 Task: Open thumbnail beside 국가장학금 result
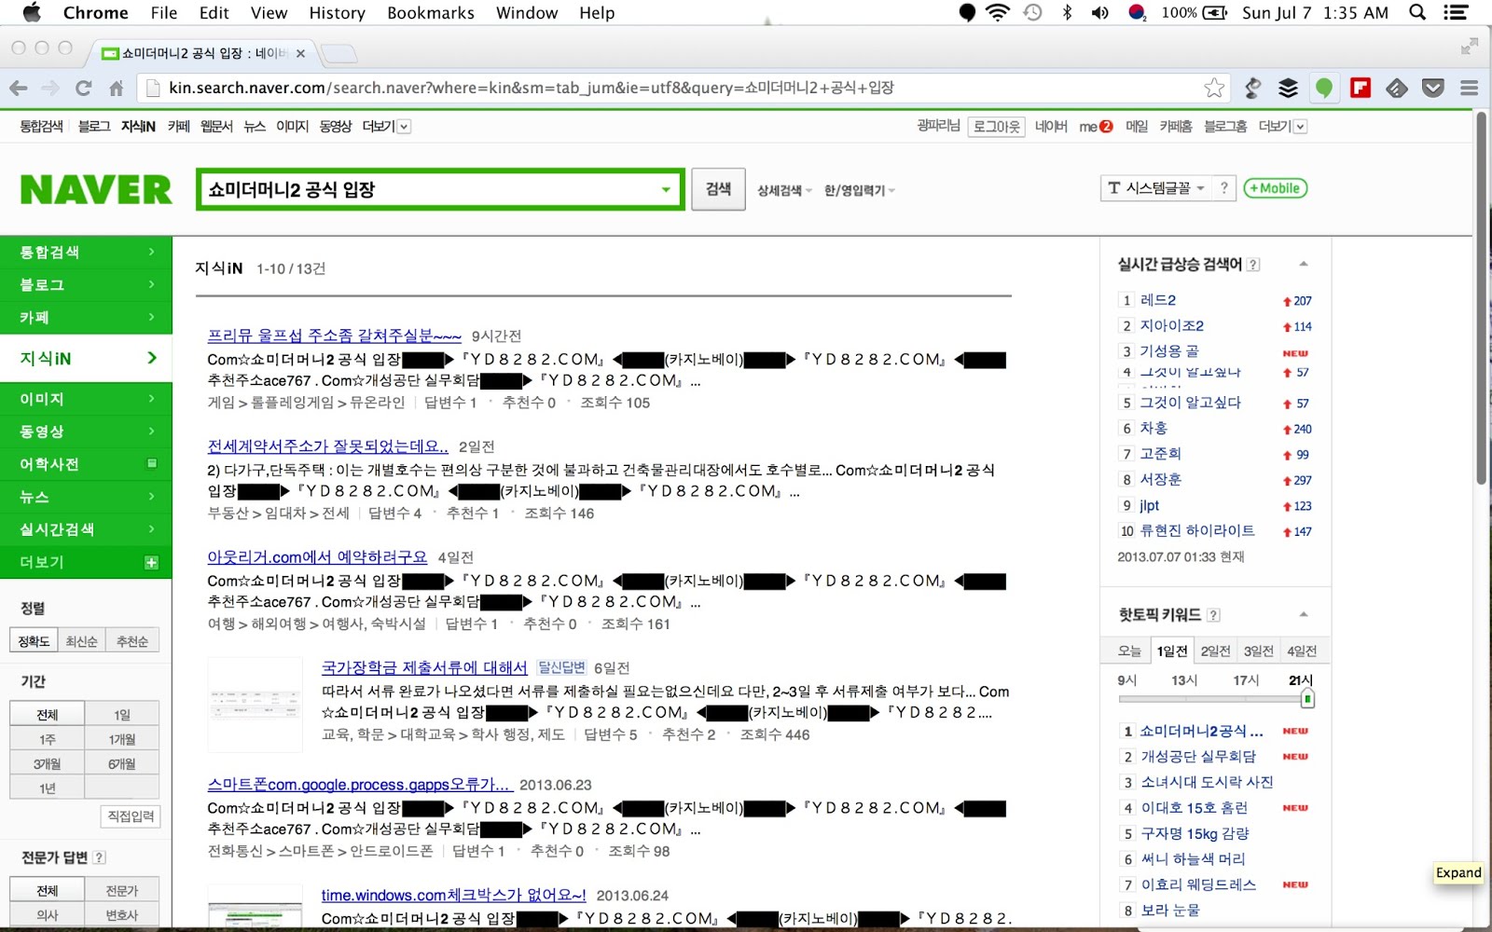click(255, 704)
